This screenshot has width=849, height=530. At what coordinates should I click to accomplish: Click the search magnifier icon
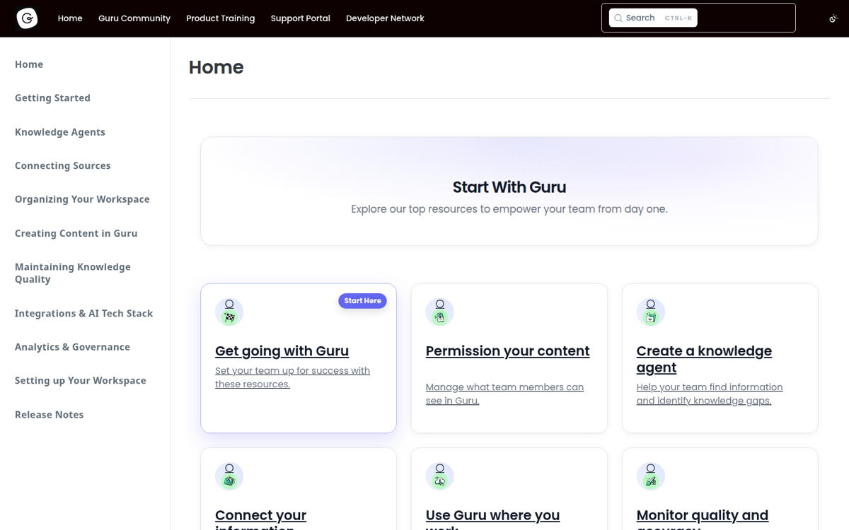618,18
